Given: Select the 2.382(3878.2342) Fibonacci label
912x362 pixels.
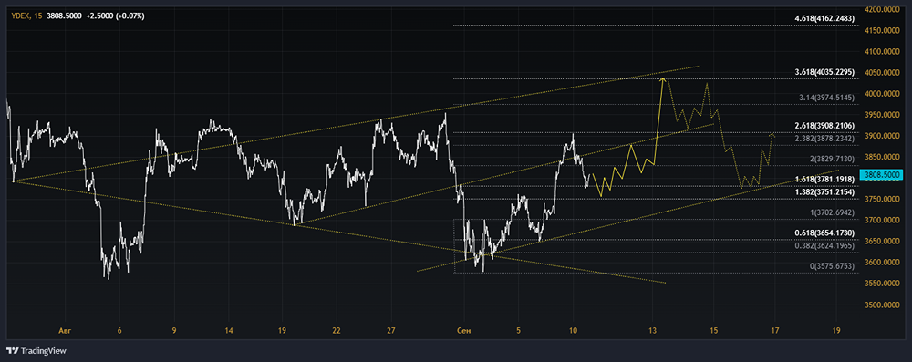Looking at the screenshot, I should (824, 139).
